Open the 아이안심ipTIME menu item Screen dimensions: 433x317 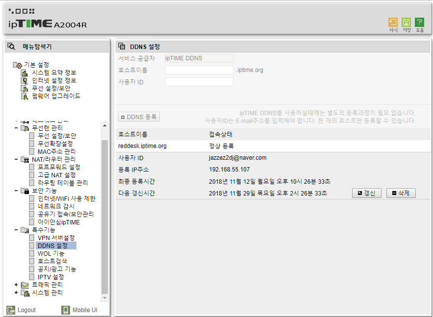pos(58,222)
